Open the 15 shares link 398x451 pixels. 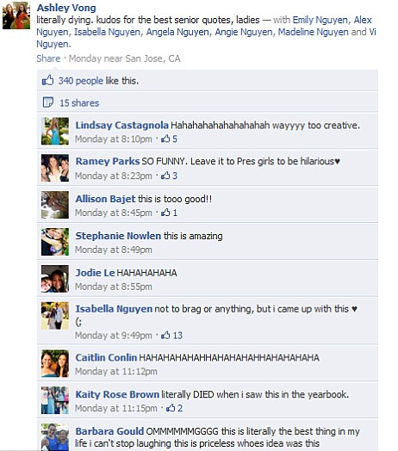click(79, 103)
